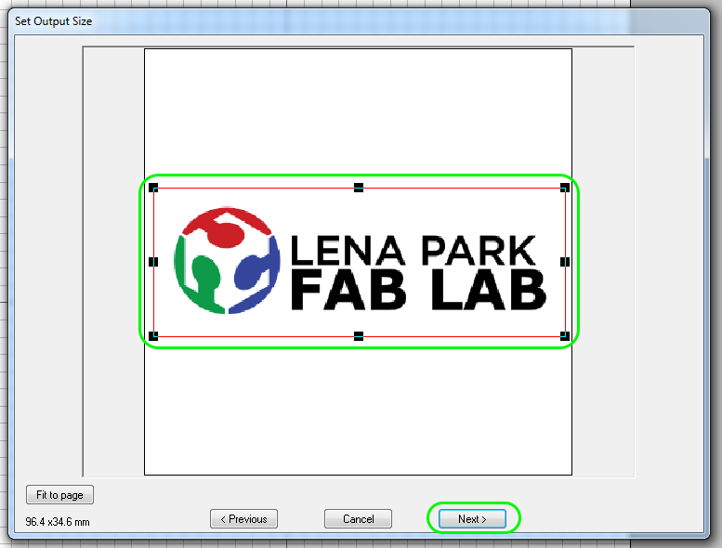Cancel the Set Output Size dialog

pos(358,518)
